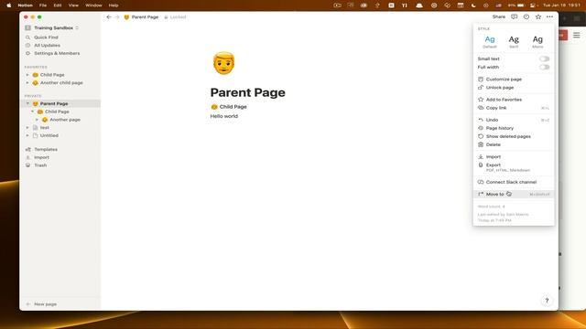The image size is (586, 329).
Task: Open the updates clock icon in top bar
Action: (526, 16)
